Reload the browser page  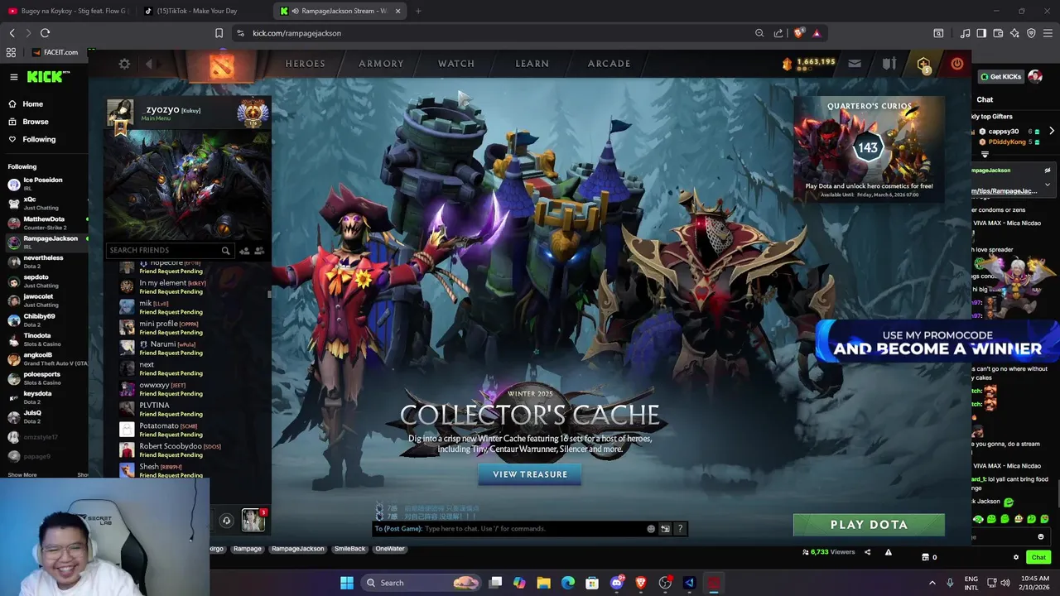[x=45, y=33]
